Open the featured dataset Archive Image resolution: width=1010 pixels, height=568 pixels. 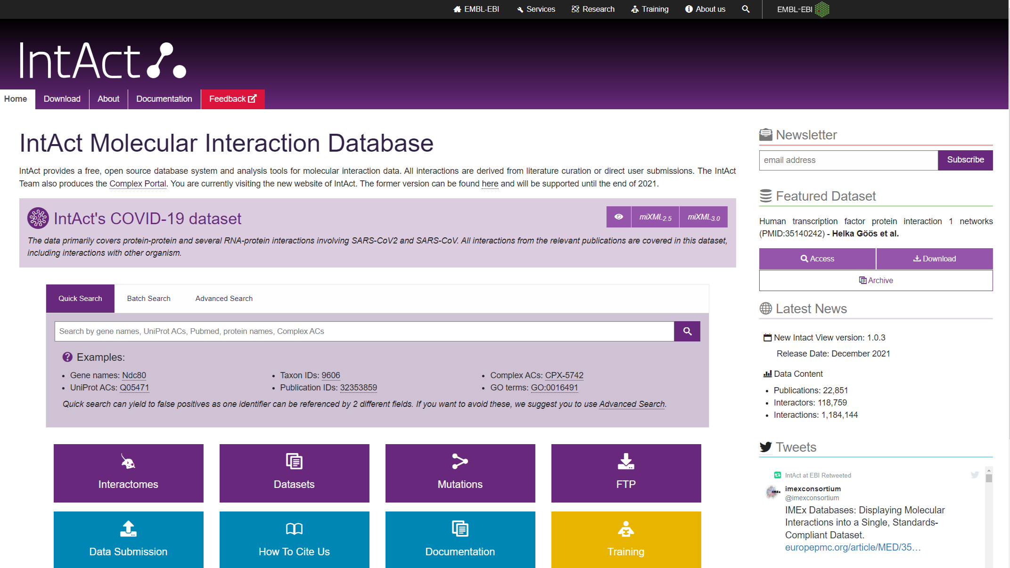(x=876, y=280)
